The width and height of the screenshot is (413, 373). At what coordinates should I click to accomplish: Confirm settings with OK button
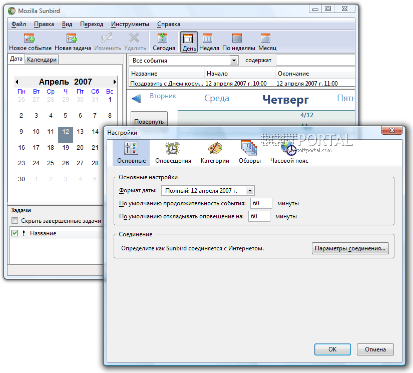tap(332, 349)
